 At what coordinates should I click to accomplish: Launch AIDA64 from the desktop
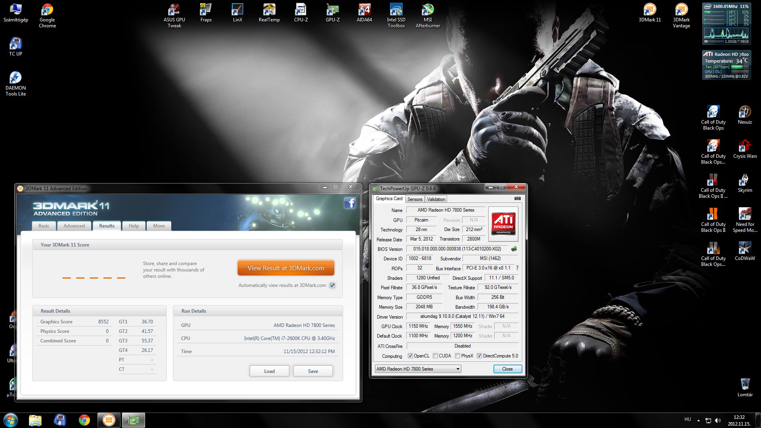[364, 13]
